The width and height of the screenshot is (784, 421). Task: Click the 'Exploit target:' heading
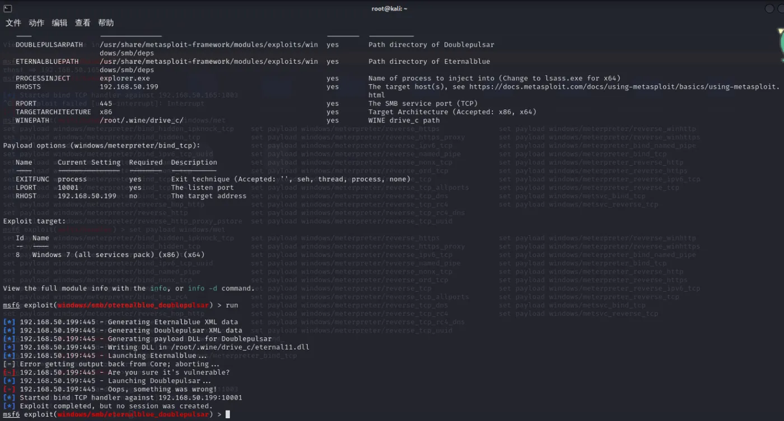click(x=35, y=221)
